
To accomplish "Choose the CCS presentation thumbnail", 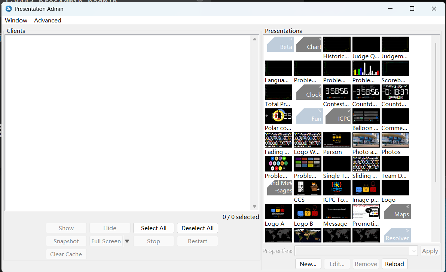I will (x=308, y=188).
